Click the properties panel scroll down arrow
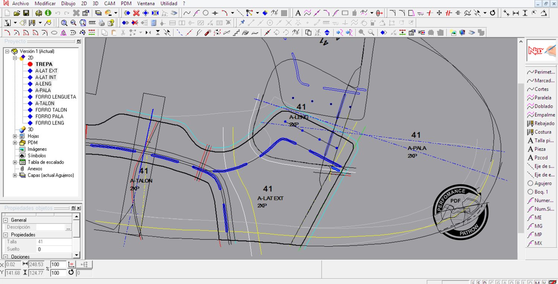This screenshot has height=284, width=558. tap(76, 255)
